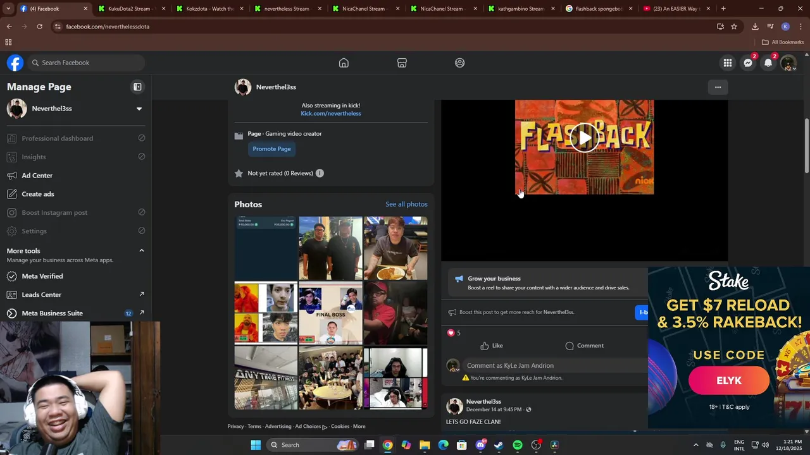Open account profile menu top right
810x455 pixels.
click(788, 63)
